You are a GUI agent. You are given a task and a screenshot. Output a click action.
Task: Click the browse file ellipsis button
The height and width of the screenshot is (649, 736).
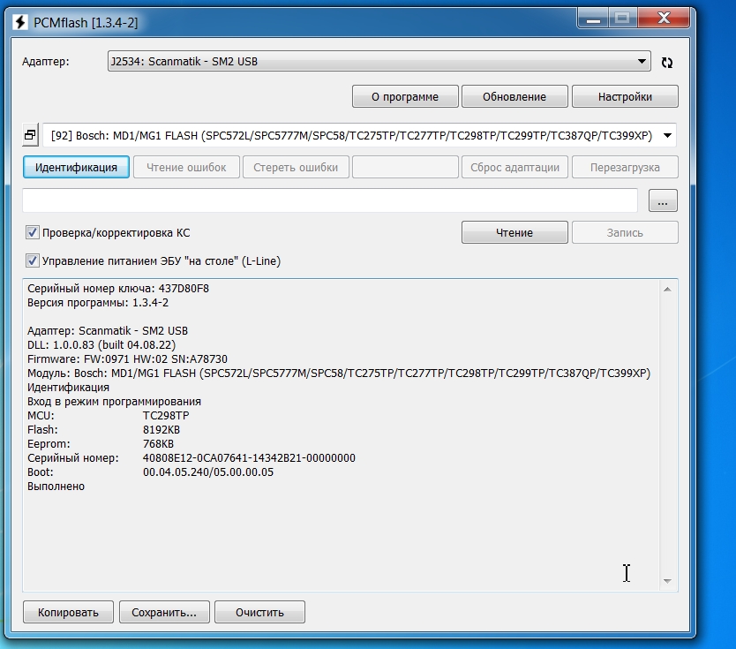coord(663,200)
